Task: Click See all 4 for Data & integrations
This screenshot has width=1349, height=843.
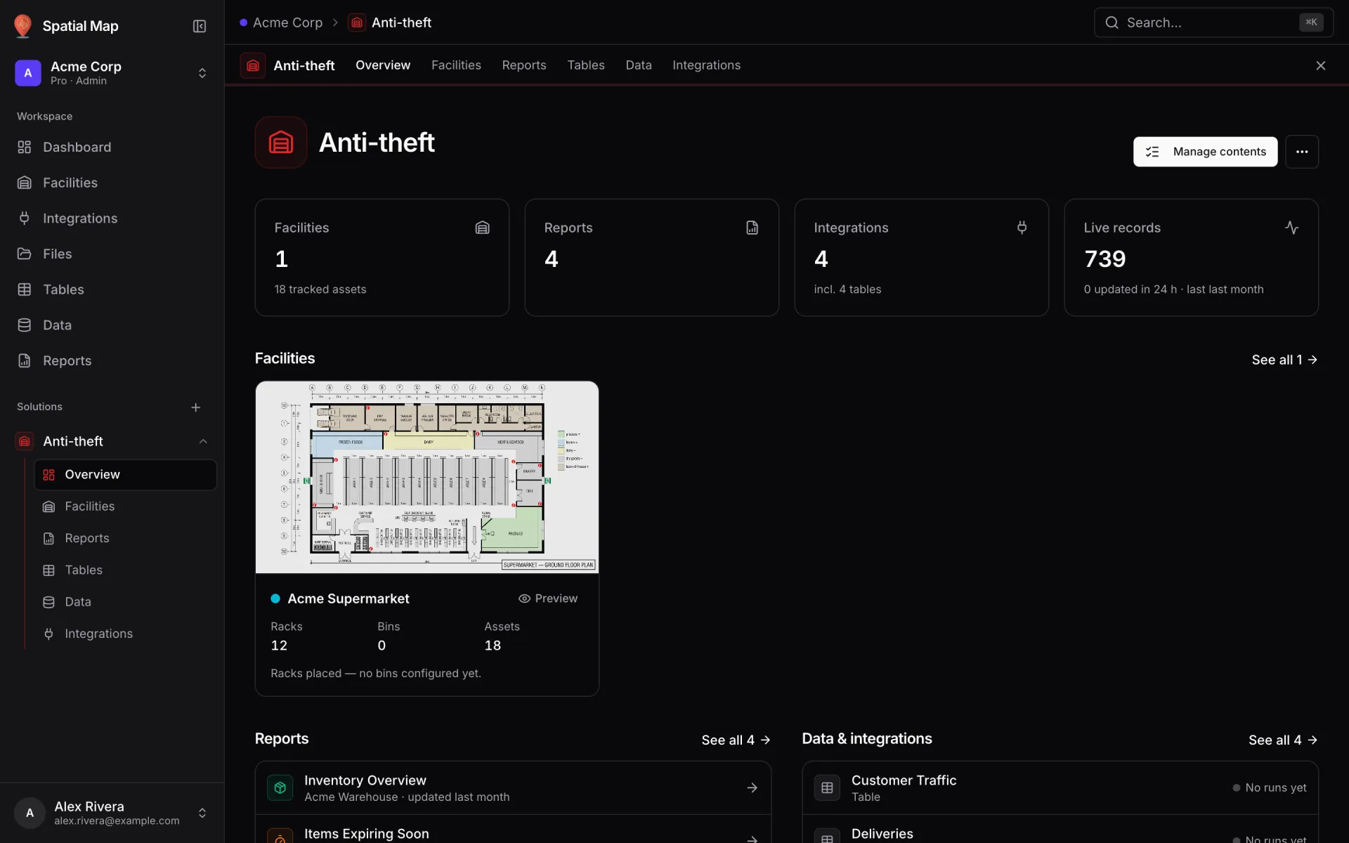Action: 1283,740
